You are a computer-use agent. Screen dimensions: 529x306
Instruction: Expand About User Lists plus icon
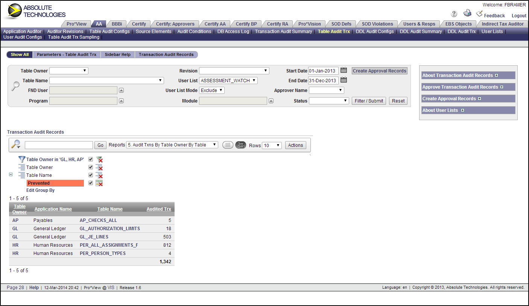point(462,110)
